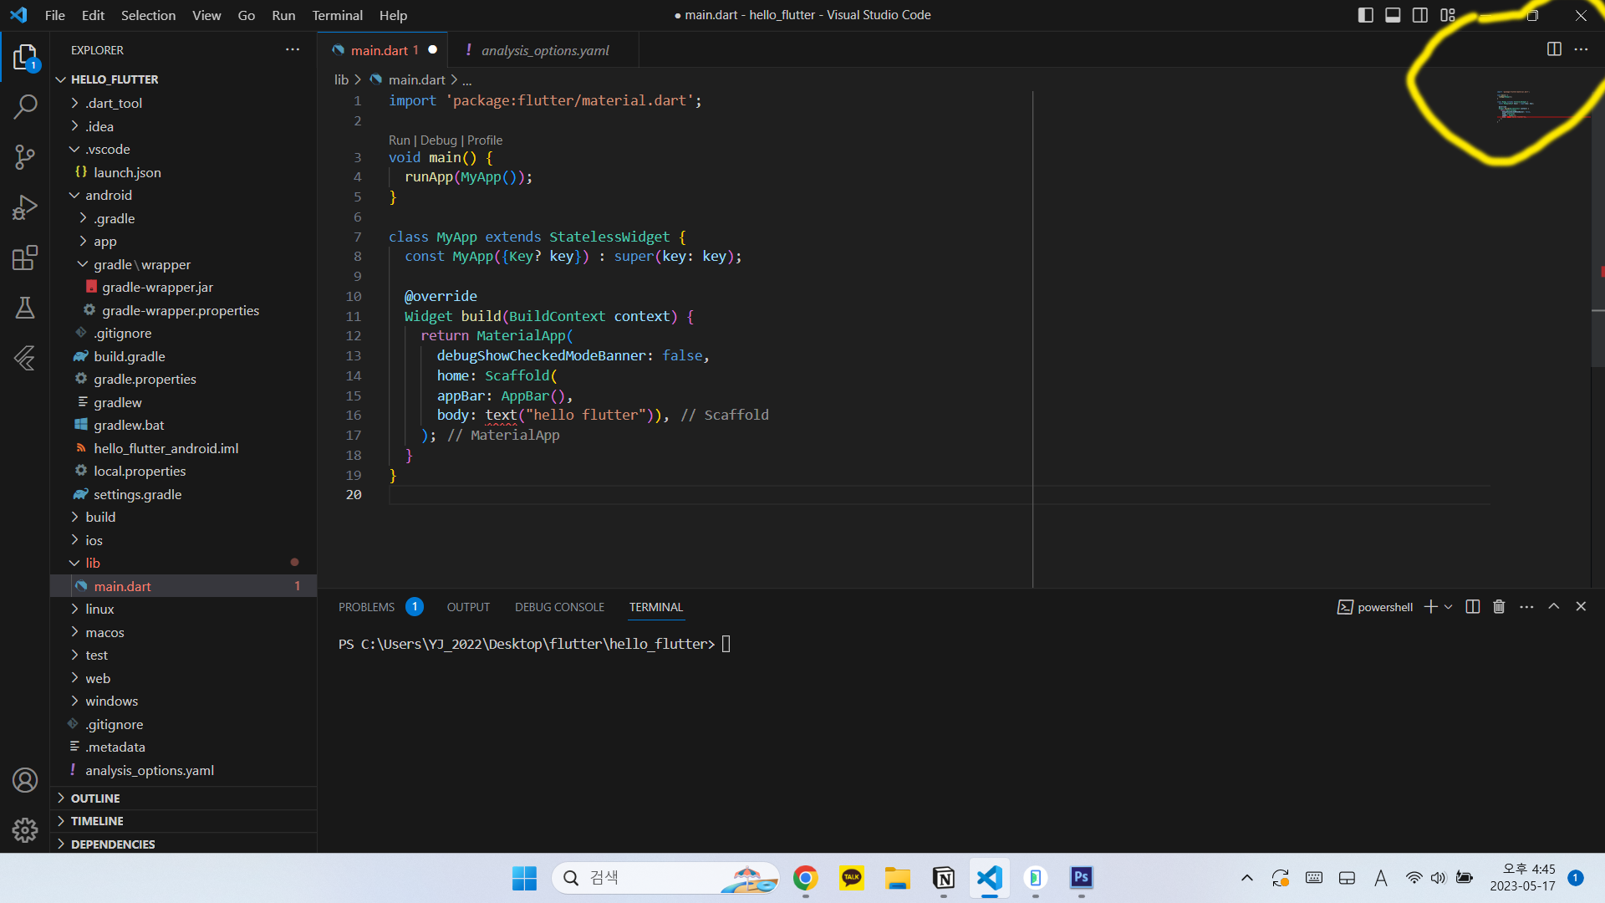The image size is (1605, 903).
Task: Click Debug CodeLens above main()
Action: (x=438, y=140)
